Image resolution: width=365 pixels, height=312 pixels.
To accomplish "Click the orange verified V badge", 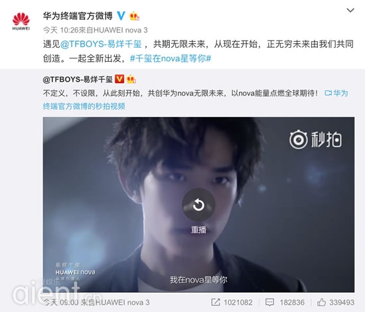I will tap(119, 79).
